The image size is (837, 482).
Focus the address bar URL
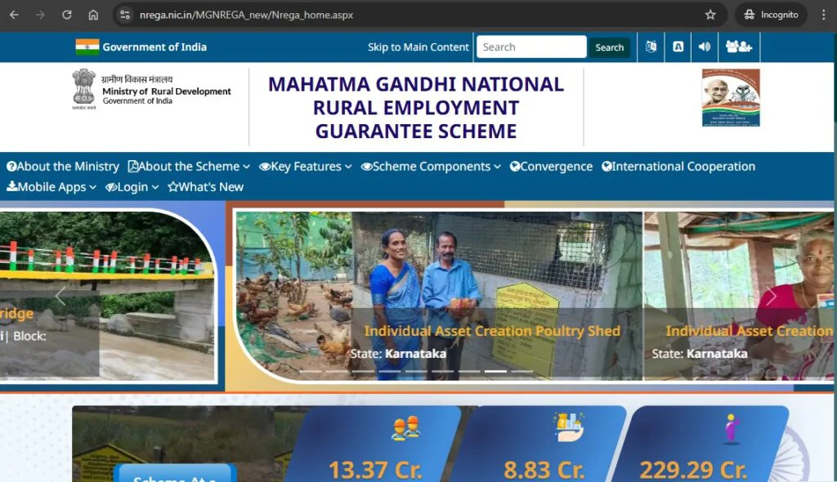click(x=246, y=15)
